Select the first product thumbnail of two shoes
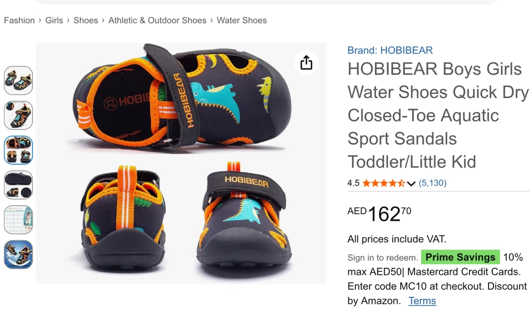The image size is (531, 310). 18,80
